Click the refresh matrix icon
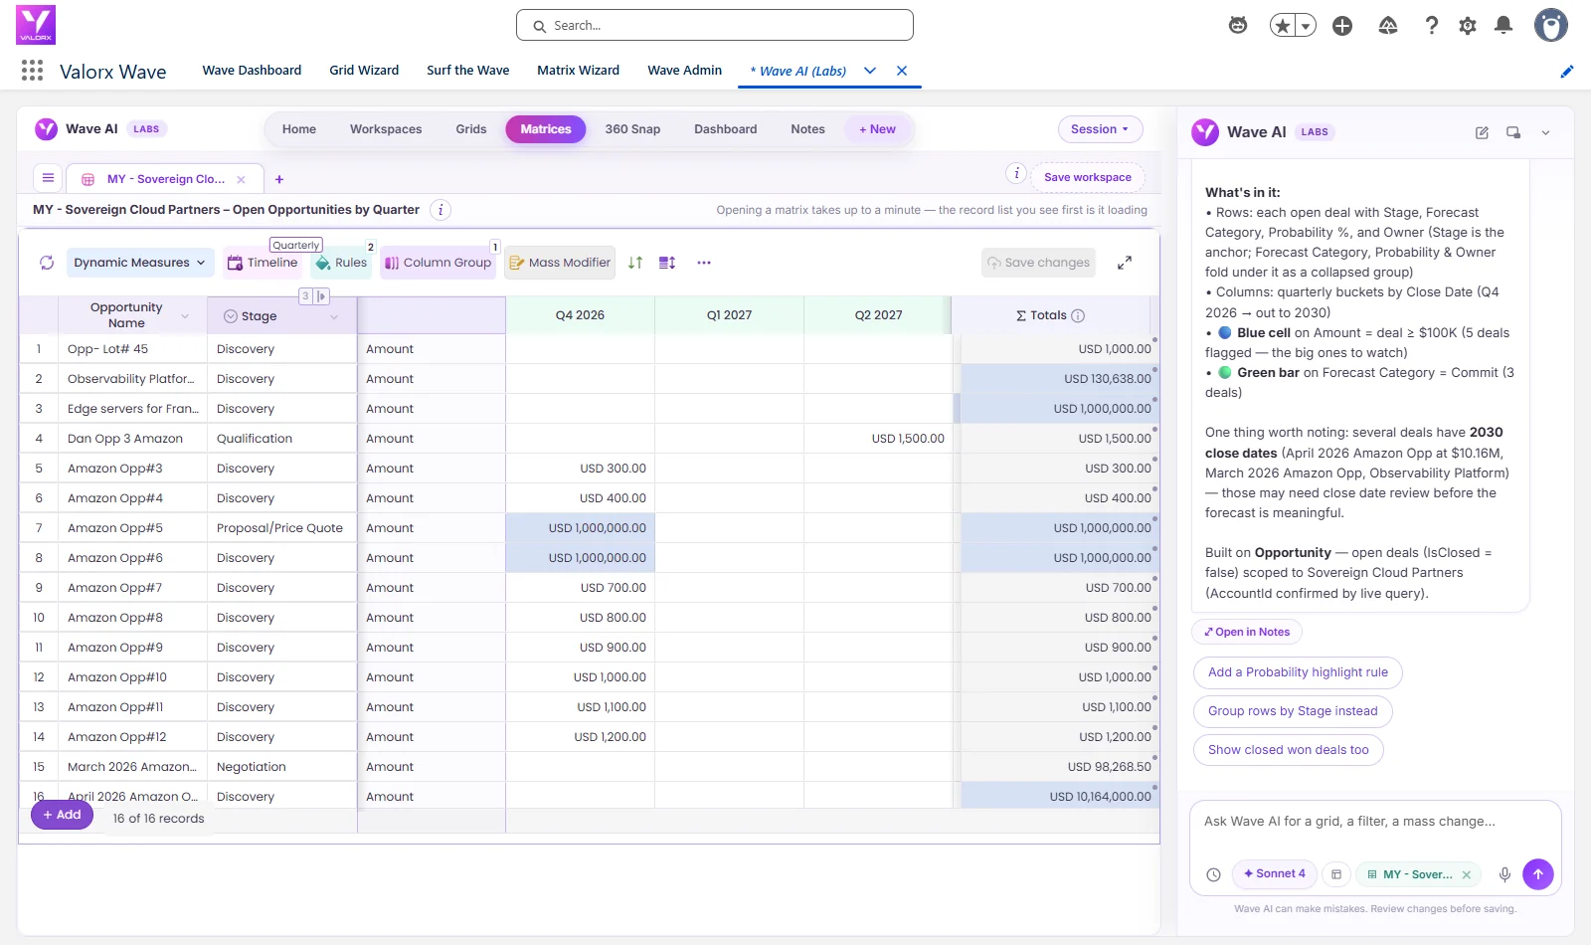 point(47,263)
